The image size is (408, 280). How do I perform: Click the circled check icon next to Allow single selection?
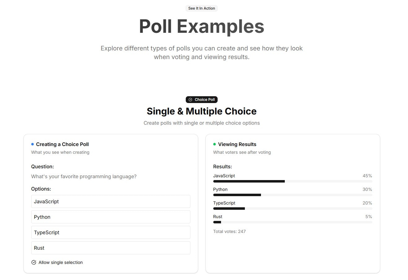[x=34, y=262]
